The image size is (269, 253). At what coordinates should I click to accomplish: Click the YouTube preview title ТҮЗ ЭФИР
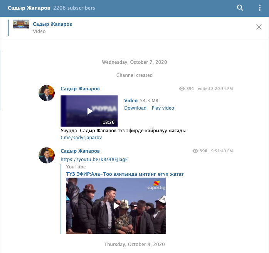(x=124, y=174)
